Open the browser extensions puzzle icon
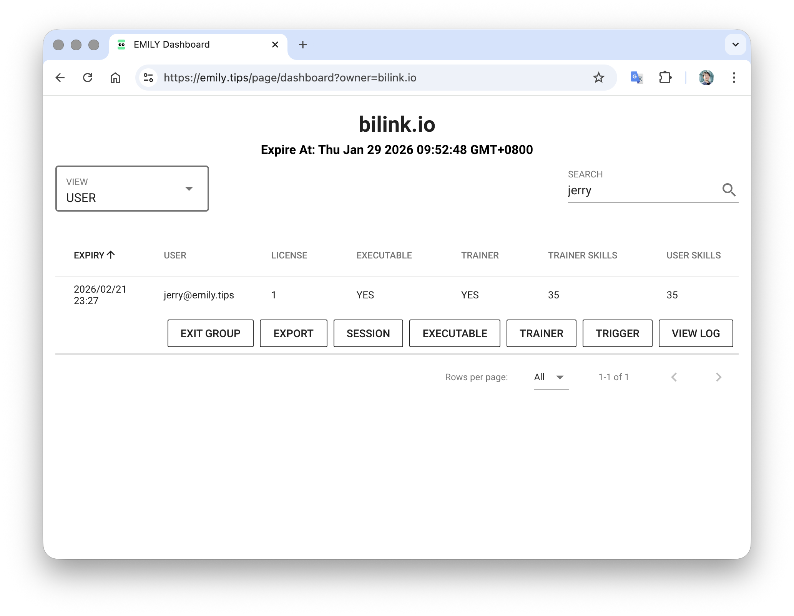Screen dimensions: 794x616 pyautogui.click(x=665, y=78)
